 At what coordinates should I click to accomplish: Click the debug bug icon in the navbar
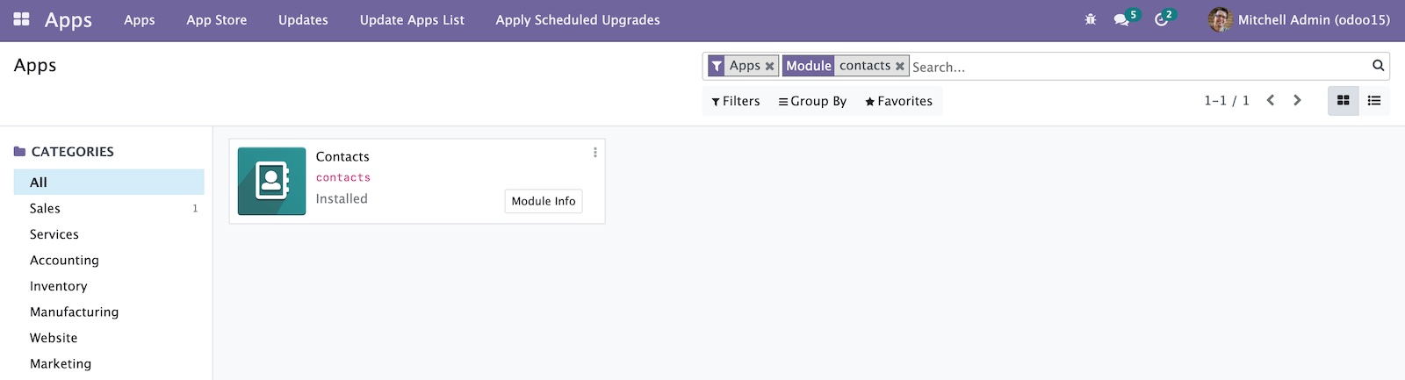point(1091,19)
